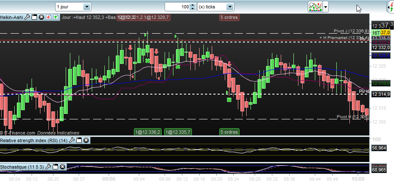This screenshot has width=394, height=182.
Task: Click 'Jour :+Haut 12 352,3' info text
Action: (x=83, y=17)
